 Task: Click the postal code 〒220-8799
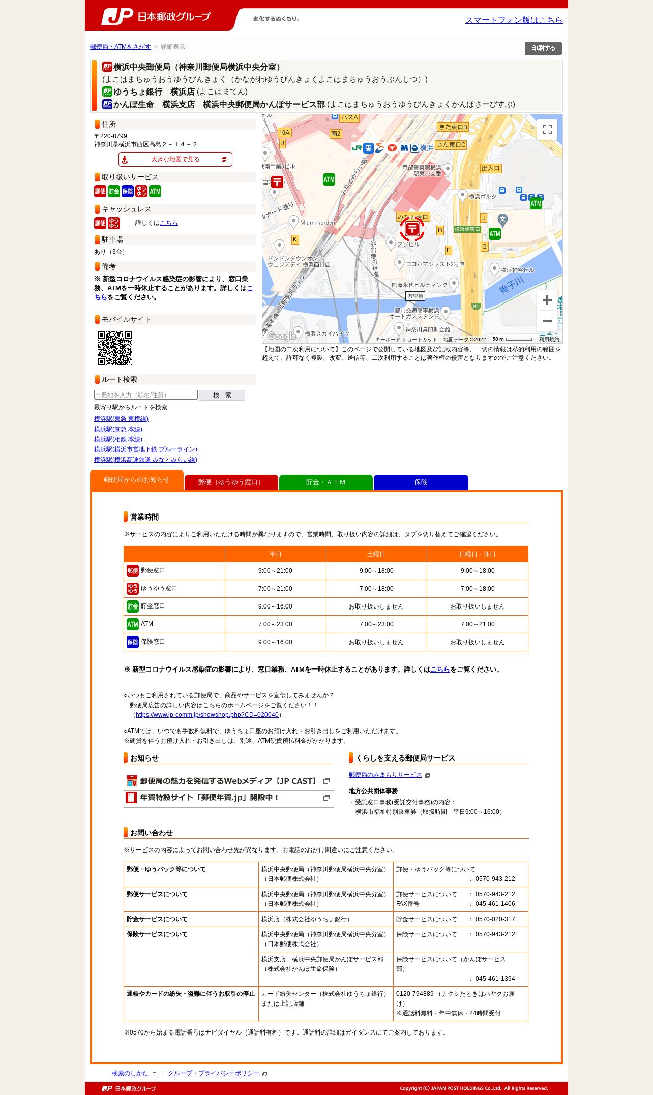click(110, 136)
